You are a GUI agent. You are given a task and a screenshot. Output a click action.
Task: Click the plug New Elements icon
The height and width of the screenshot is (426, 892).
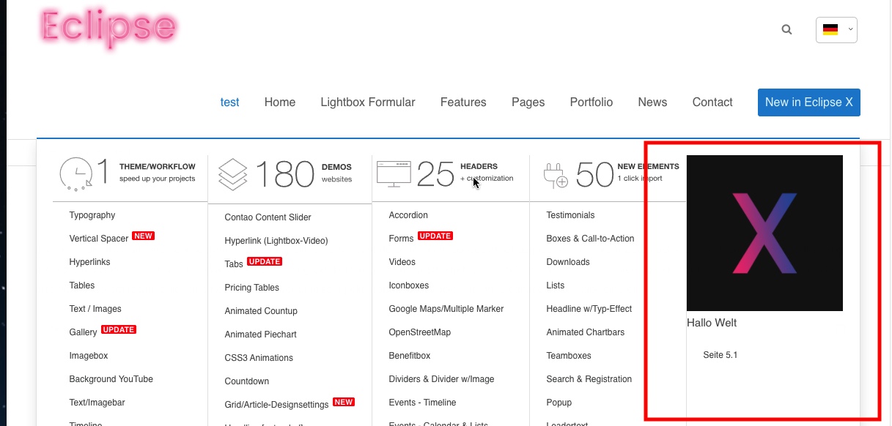pos(556,176)
